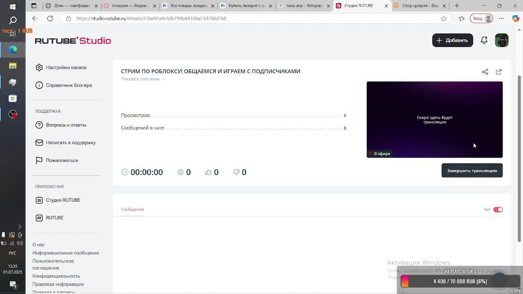This screenshot has width=523, height=294.
Task: Open the Copilot sidebar
Action: coord(516,18)
